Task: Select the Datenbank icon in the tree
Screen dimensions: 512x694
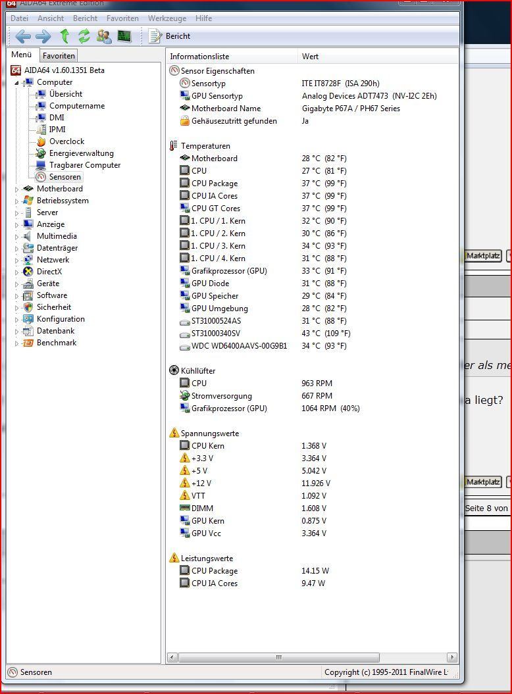Action: click(28, 331)
